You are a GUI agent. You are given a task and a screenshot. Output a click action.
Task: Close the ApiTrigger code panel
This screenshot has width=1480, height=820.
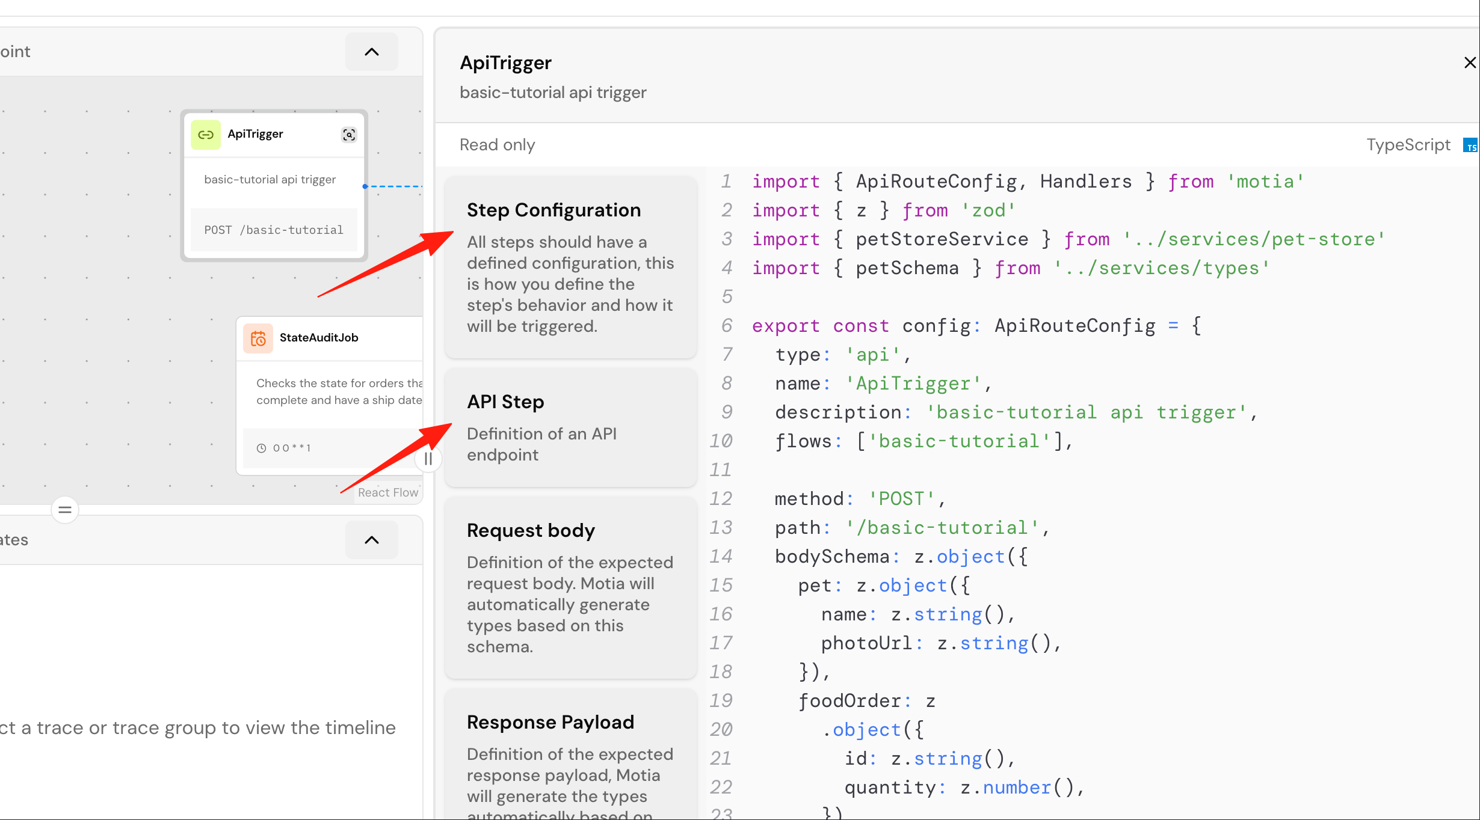1470,63
